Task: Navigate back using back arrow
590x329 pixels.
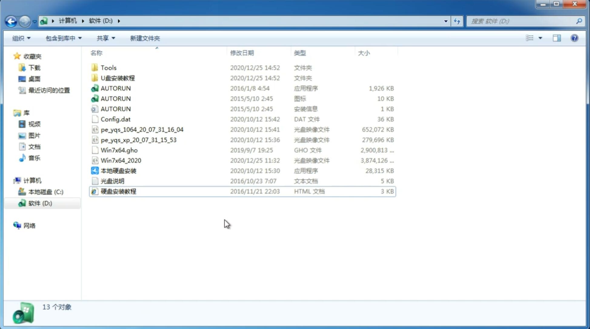Action: coord(11,21)
